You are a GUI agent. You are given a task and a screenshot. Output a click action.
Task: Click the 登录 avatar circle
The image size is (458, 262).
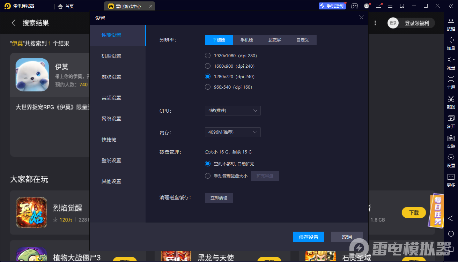coord(393,23)
